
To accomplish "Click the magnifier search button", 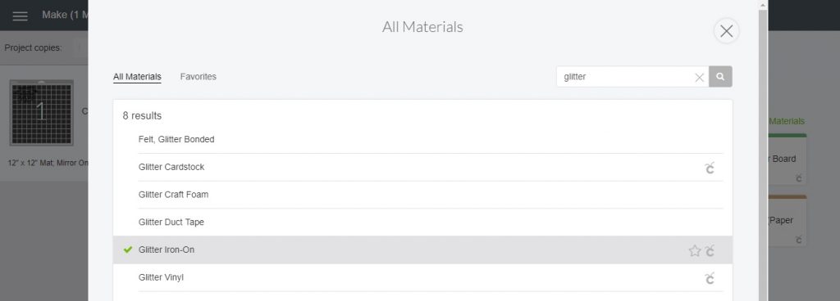I will (720, 77).
